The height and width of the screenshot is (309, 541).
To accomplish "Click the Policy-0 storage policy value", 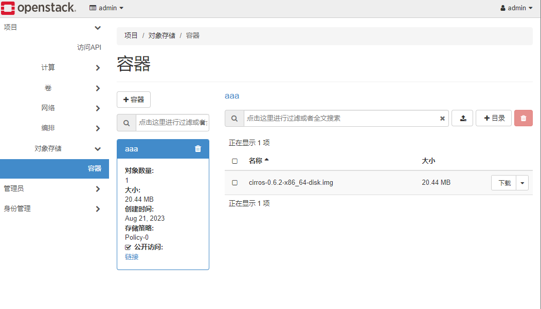I will 137,237.
